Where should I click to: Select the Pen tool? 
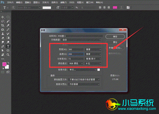[x=2, y=46]
